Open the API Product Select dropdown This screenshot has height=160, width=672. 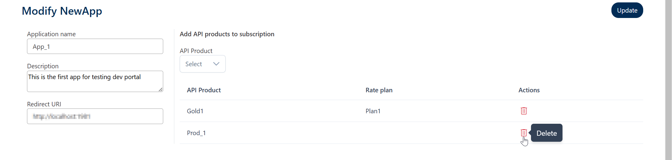202,64
